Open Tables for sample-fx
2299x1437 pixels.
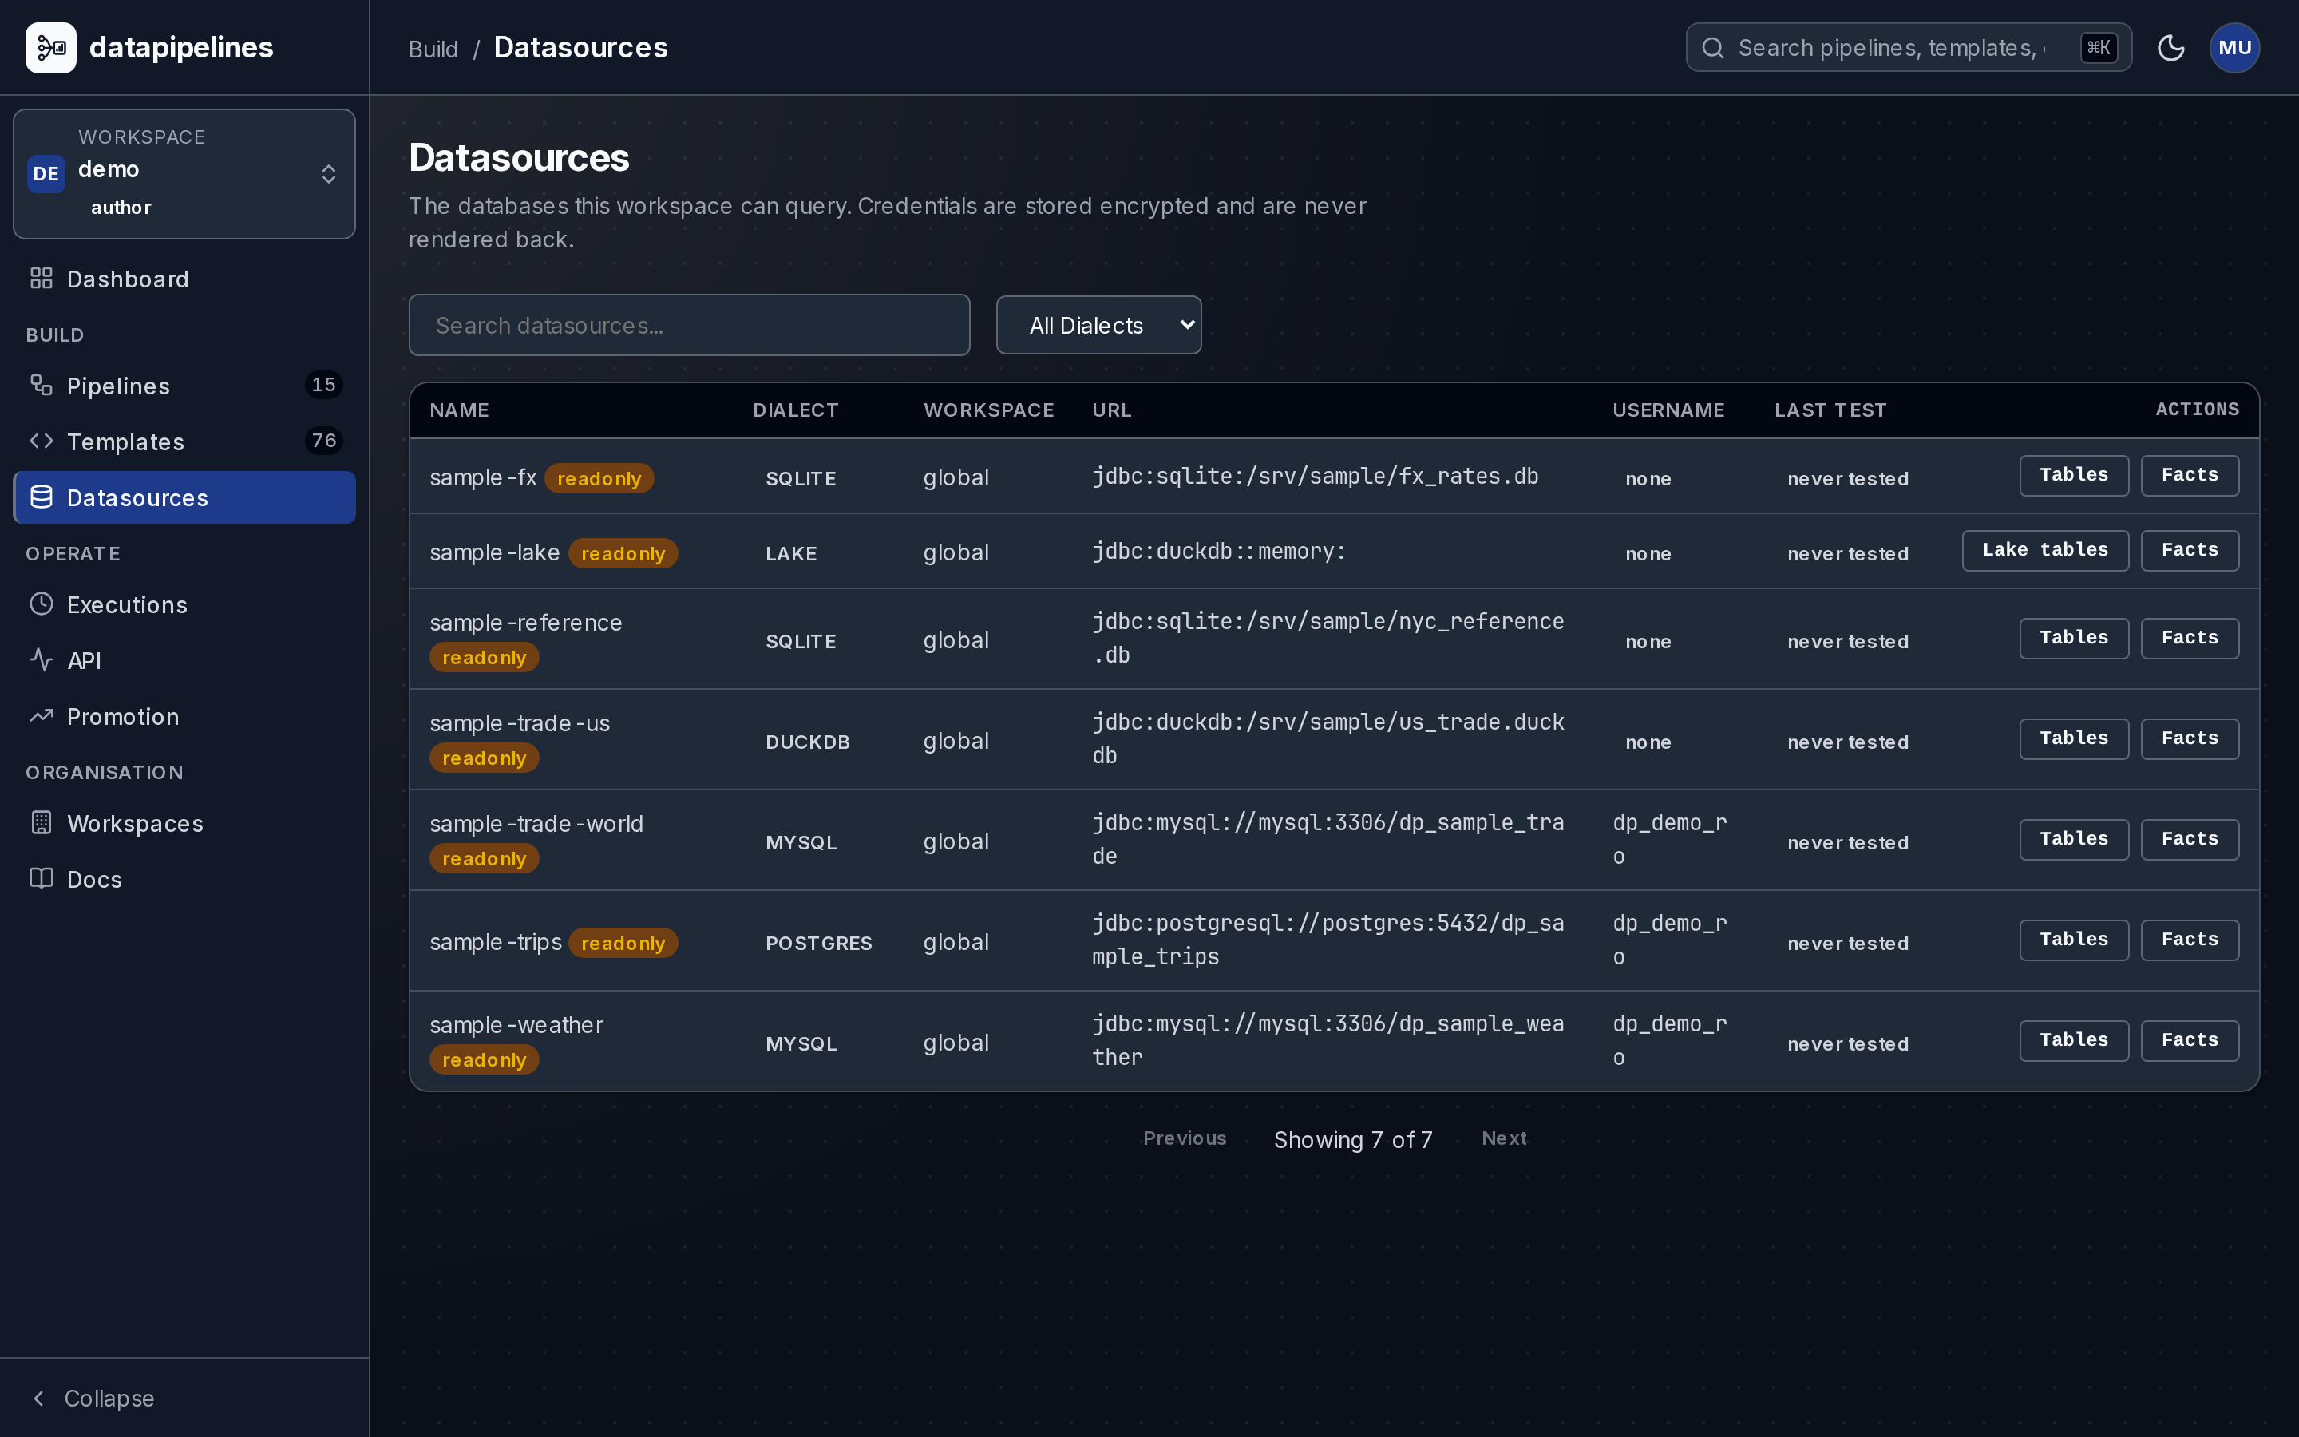[x=2074, y=475]
